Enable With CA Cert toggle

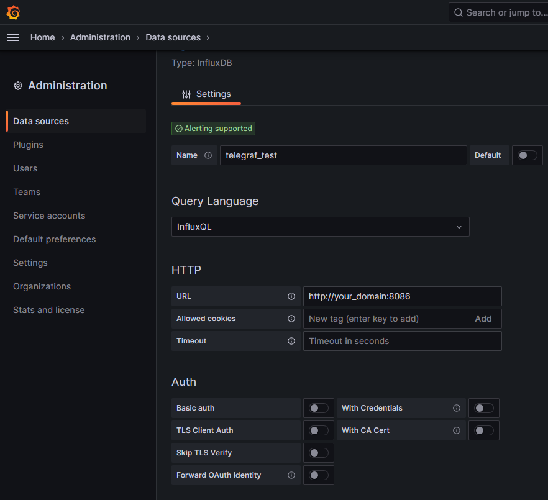484,430
